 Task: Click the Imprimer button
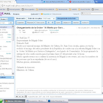click(76, 23)
